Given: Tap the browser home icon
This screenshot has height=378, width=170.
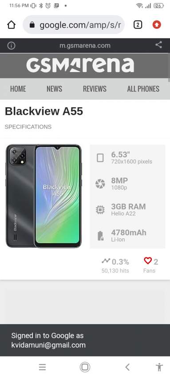Looking at the screenshot, I should (x=11, y=24).
